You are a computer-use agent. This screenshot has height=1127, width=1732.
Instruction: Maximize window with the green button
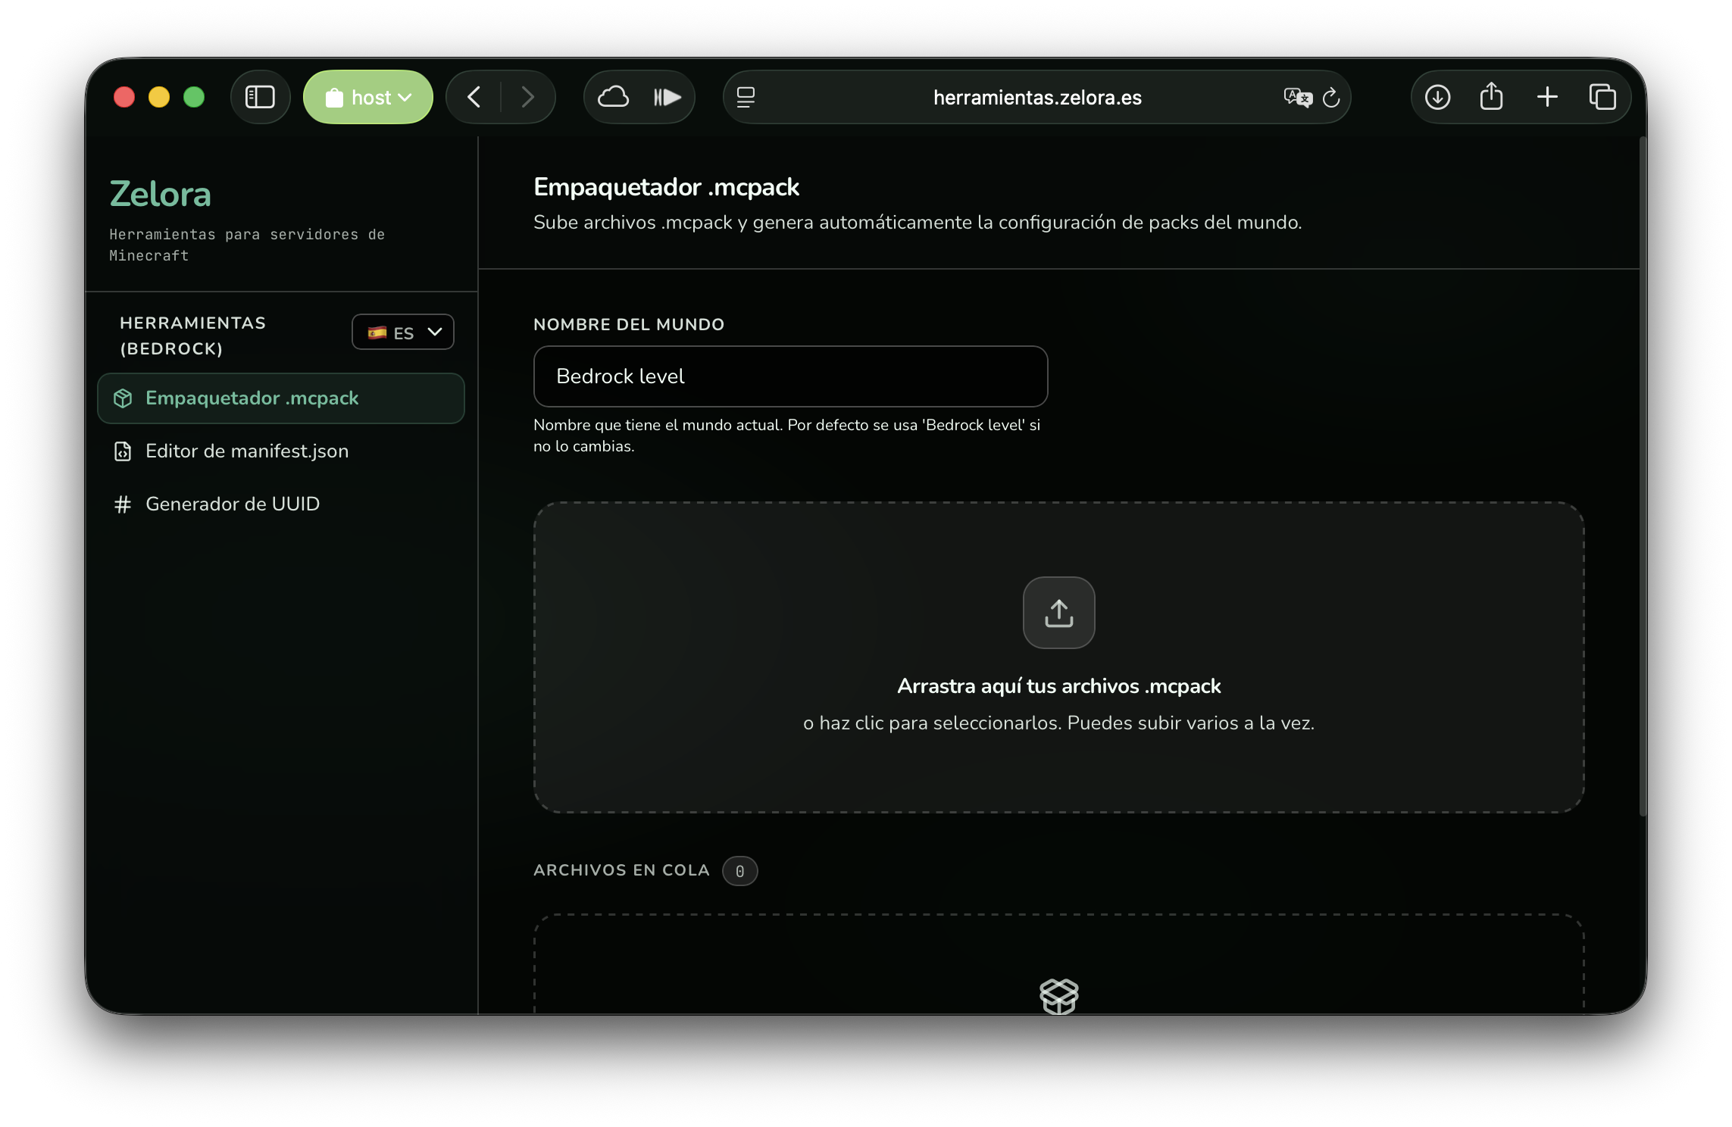click(x=194, y=97)
